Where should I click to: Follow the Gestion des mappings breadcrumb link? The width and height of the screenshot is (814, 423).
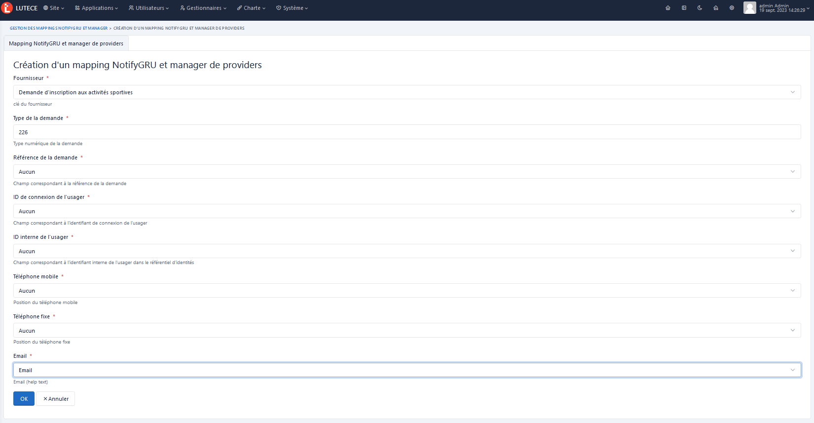click(59, 28)
